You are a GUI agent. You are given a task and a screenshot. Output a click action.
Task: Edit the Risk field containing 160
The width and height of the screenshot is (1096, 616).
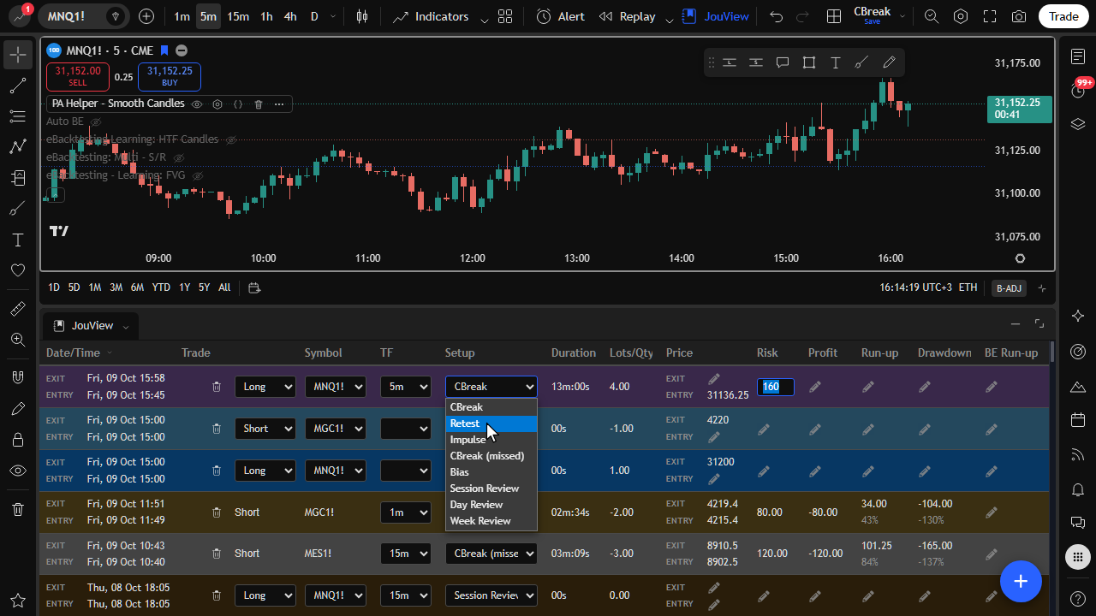pyautogui.click(x=775, y=387)
